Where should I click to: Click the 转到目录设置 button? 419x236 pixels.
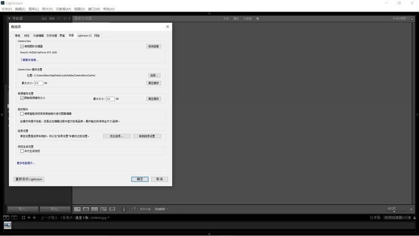point(147,136)
